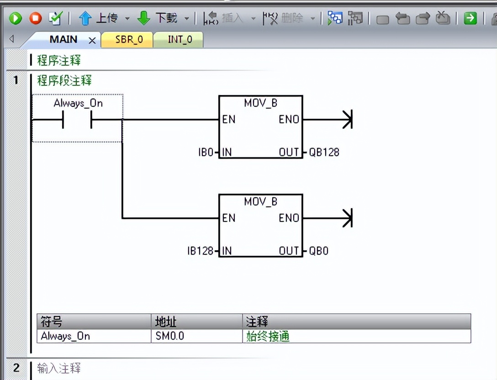Click the 输入注释 comment placeholder
Screen dimensions: 497x380
click(59, 368)
